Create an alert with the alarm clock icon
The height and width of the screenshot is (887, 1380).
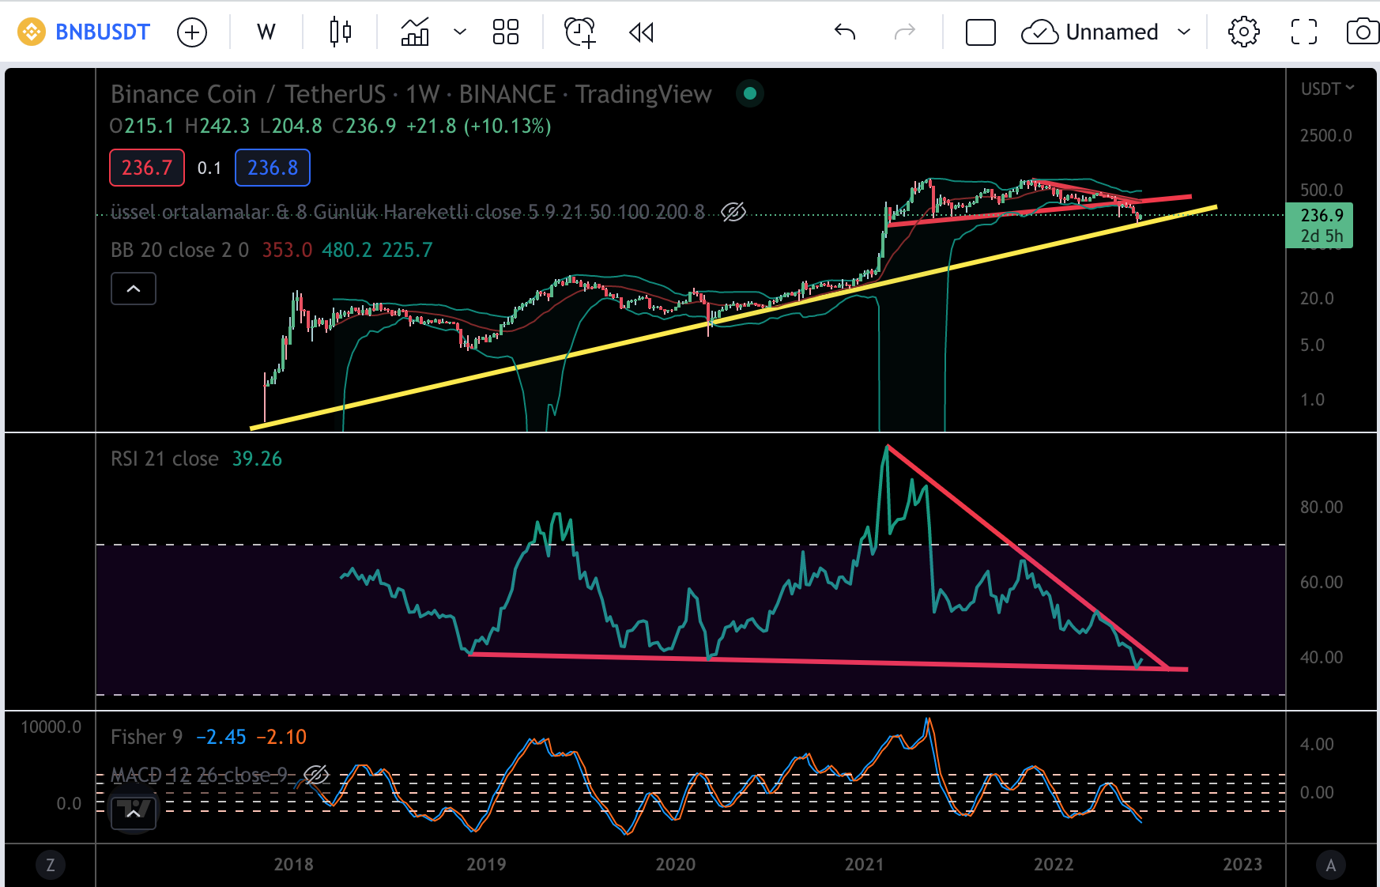tap(580, 32)
